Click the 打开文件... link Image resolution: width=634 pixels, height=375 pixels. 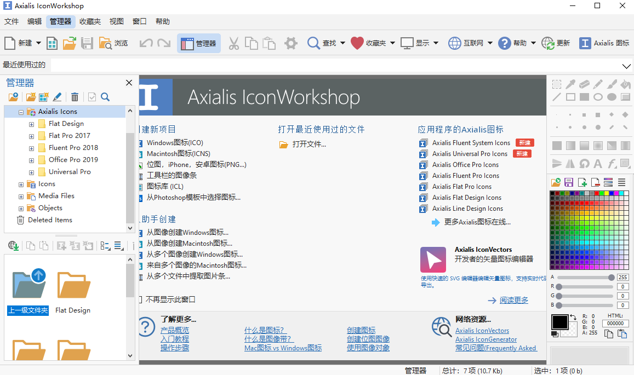pos(309,145)
